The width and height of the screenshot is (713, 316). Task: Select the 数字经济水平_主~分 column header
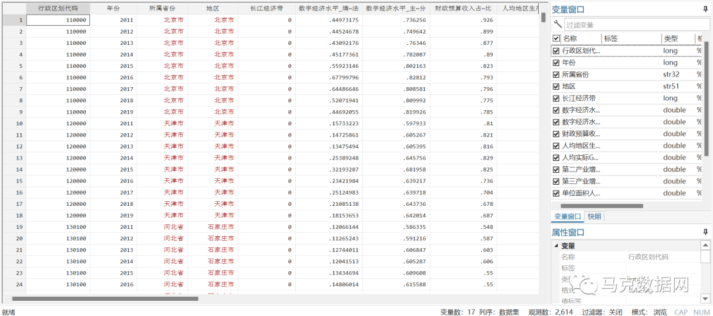tap(396, 8)
